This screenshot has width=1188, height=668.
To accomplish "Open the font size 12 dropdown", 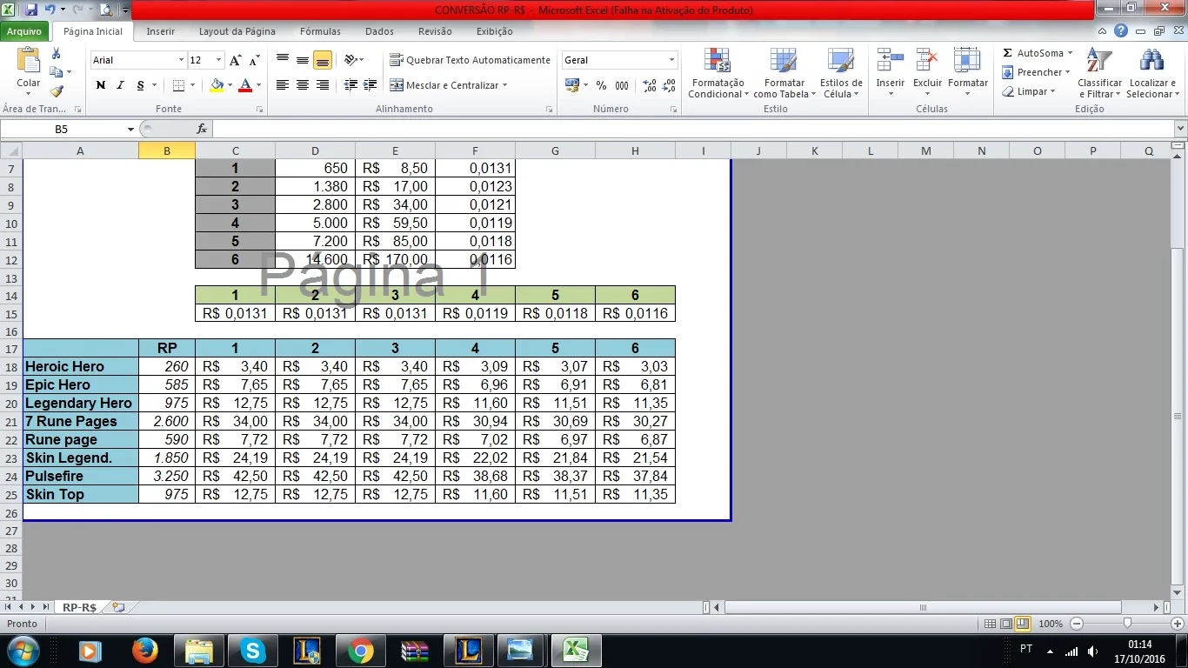I will point(219,60).
